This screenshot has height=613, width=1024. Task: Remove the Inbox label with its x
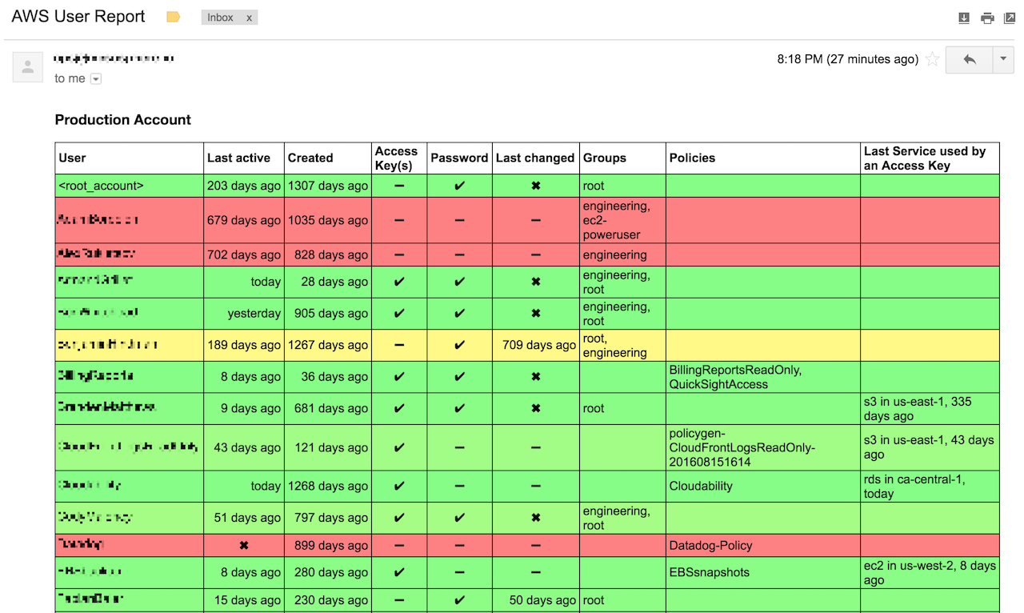[249, 18]
